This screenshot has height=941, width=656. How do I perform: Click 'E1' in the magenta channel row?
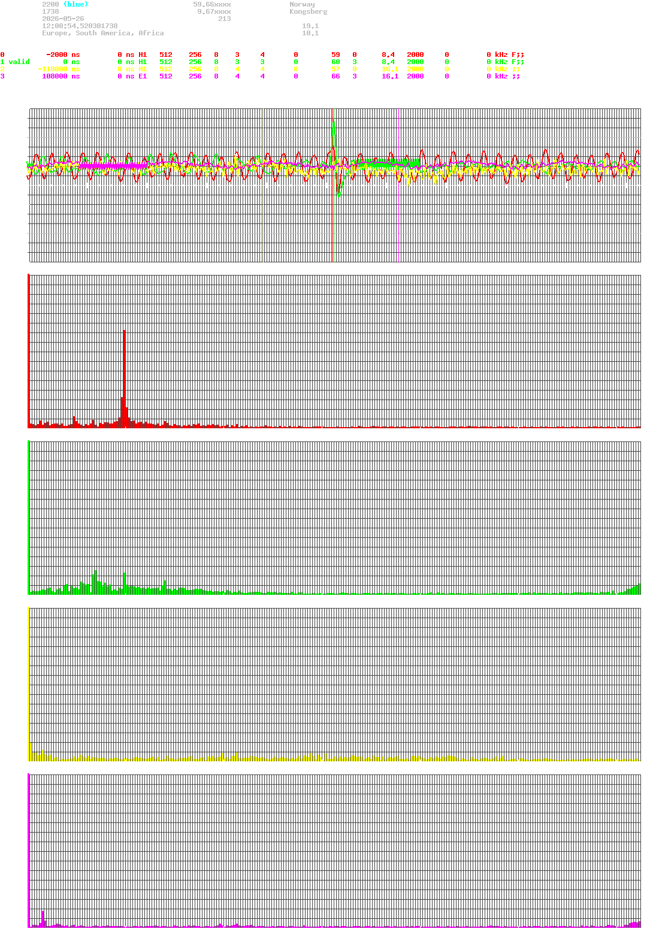143,76
